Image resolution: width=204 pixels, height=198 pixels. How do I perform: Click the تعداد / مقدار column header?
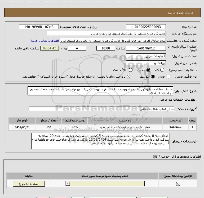click(49, 120)
